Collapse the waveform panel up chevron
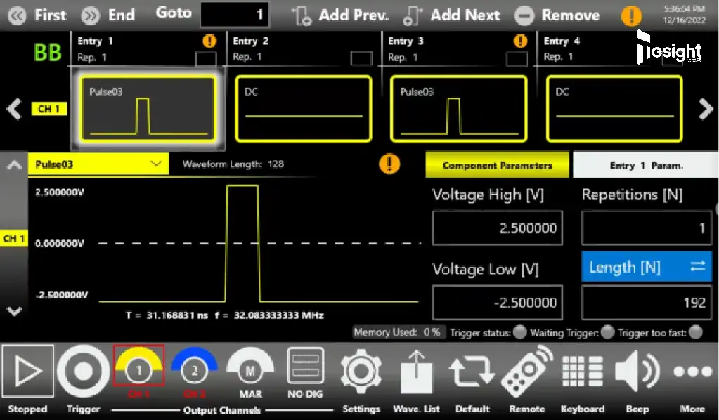Image resolution: width=719 pixels, height=420 pixels. click(x=14, y=166)
